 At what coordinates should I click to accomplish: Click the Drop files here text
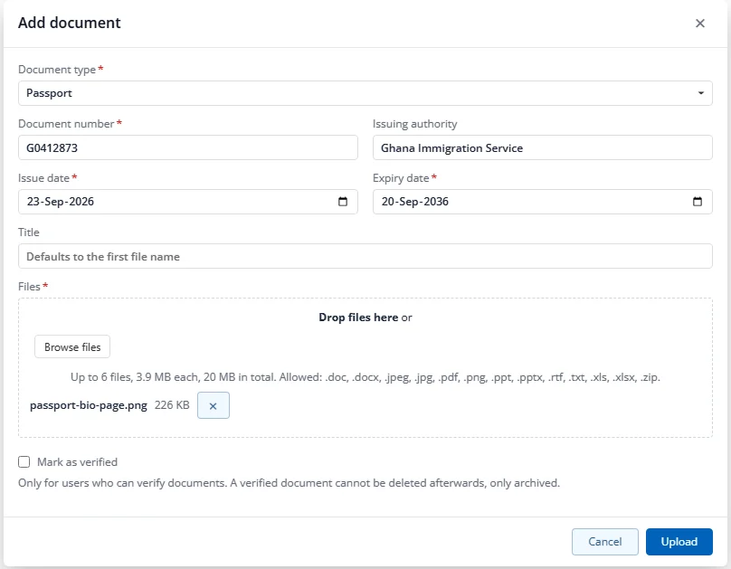358,318
